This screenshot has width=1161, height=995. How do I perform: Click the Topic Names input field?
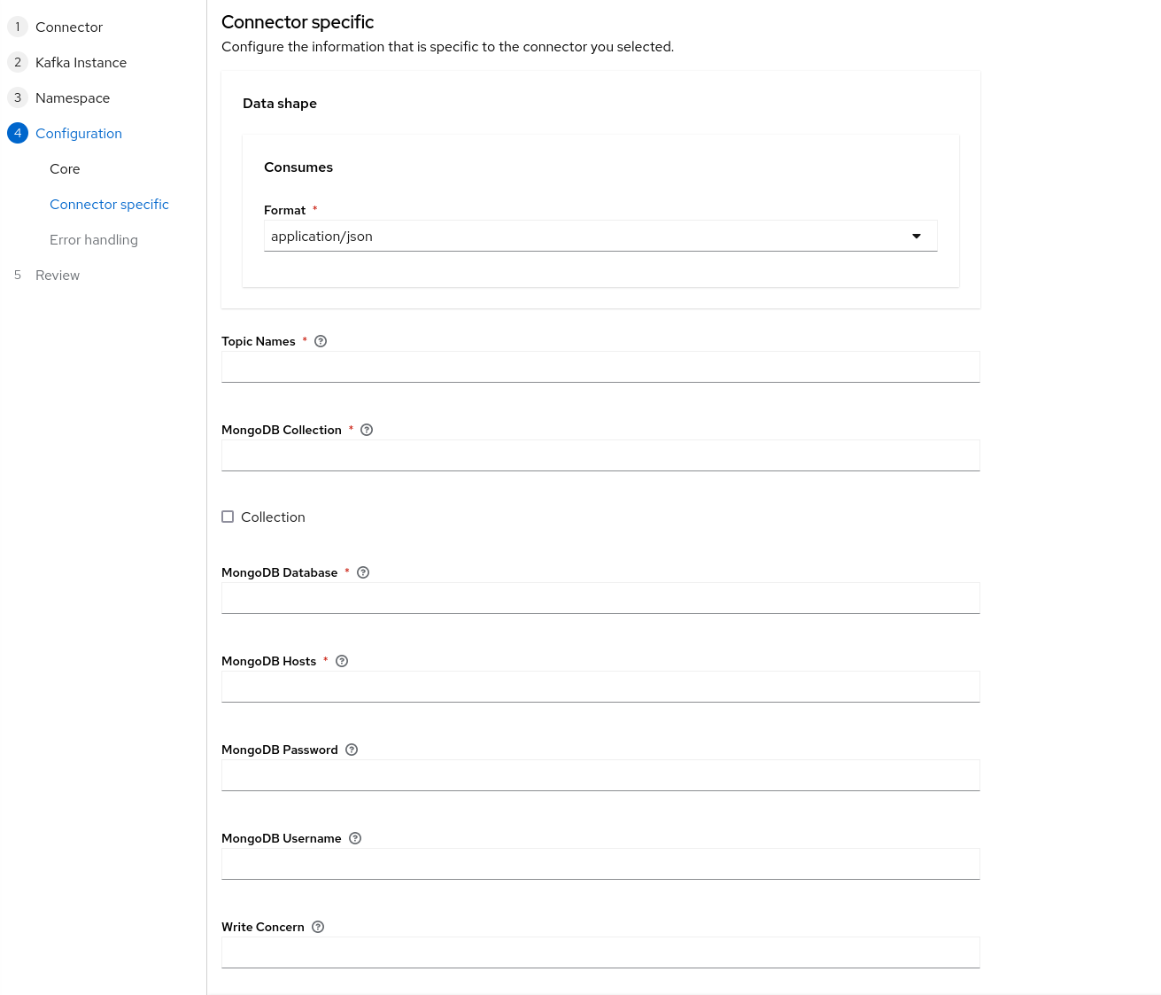[600, 367]
